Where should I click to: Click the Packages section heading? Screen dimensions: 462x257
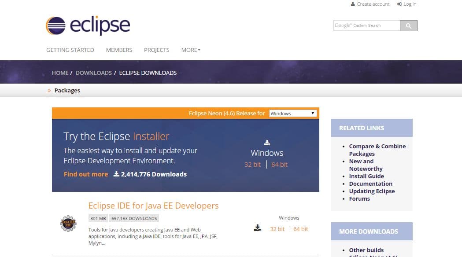click(67, 90)
